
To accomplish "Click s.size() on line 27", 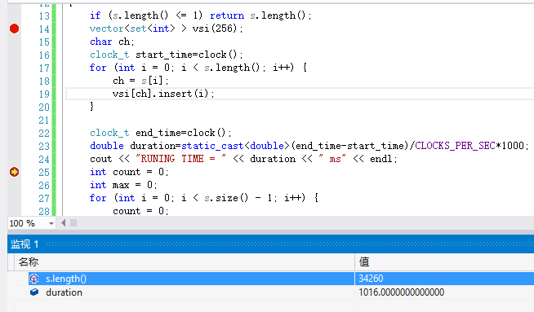I will [226, 198].
